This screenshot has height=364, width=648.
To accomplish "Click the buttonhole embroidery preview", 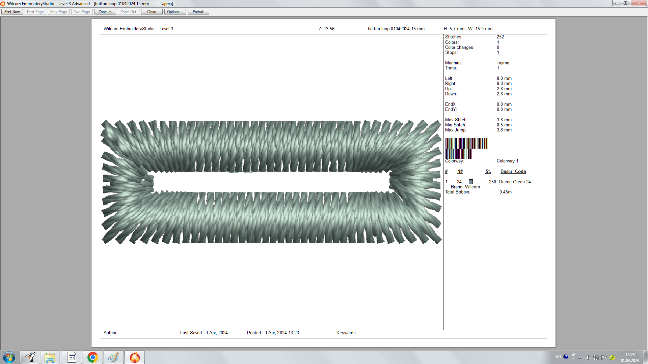I will [x=271, y=182].
